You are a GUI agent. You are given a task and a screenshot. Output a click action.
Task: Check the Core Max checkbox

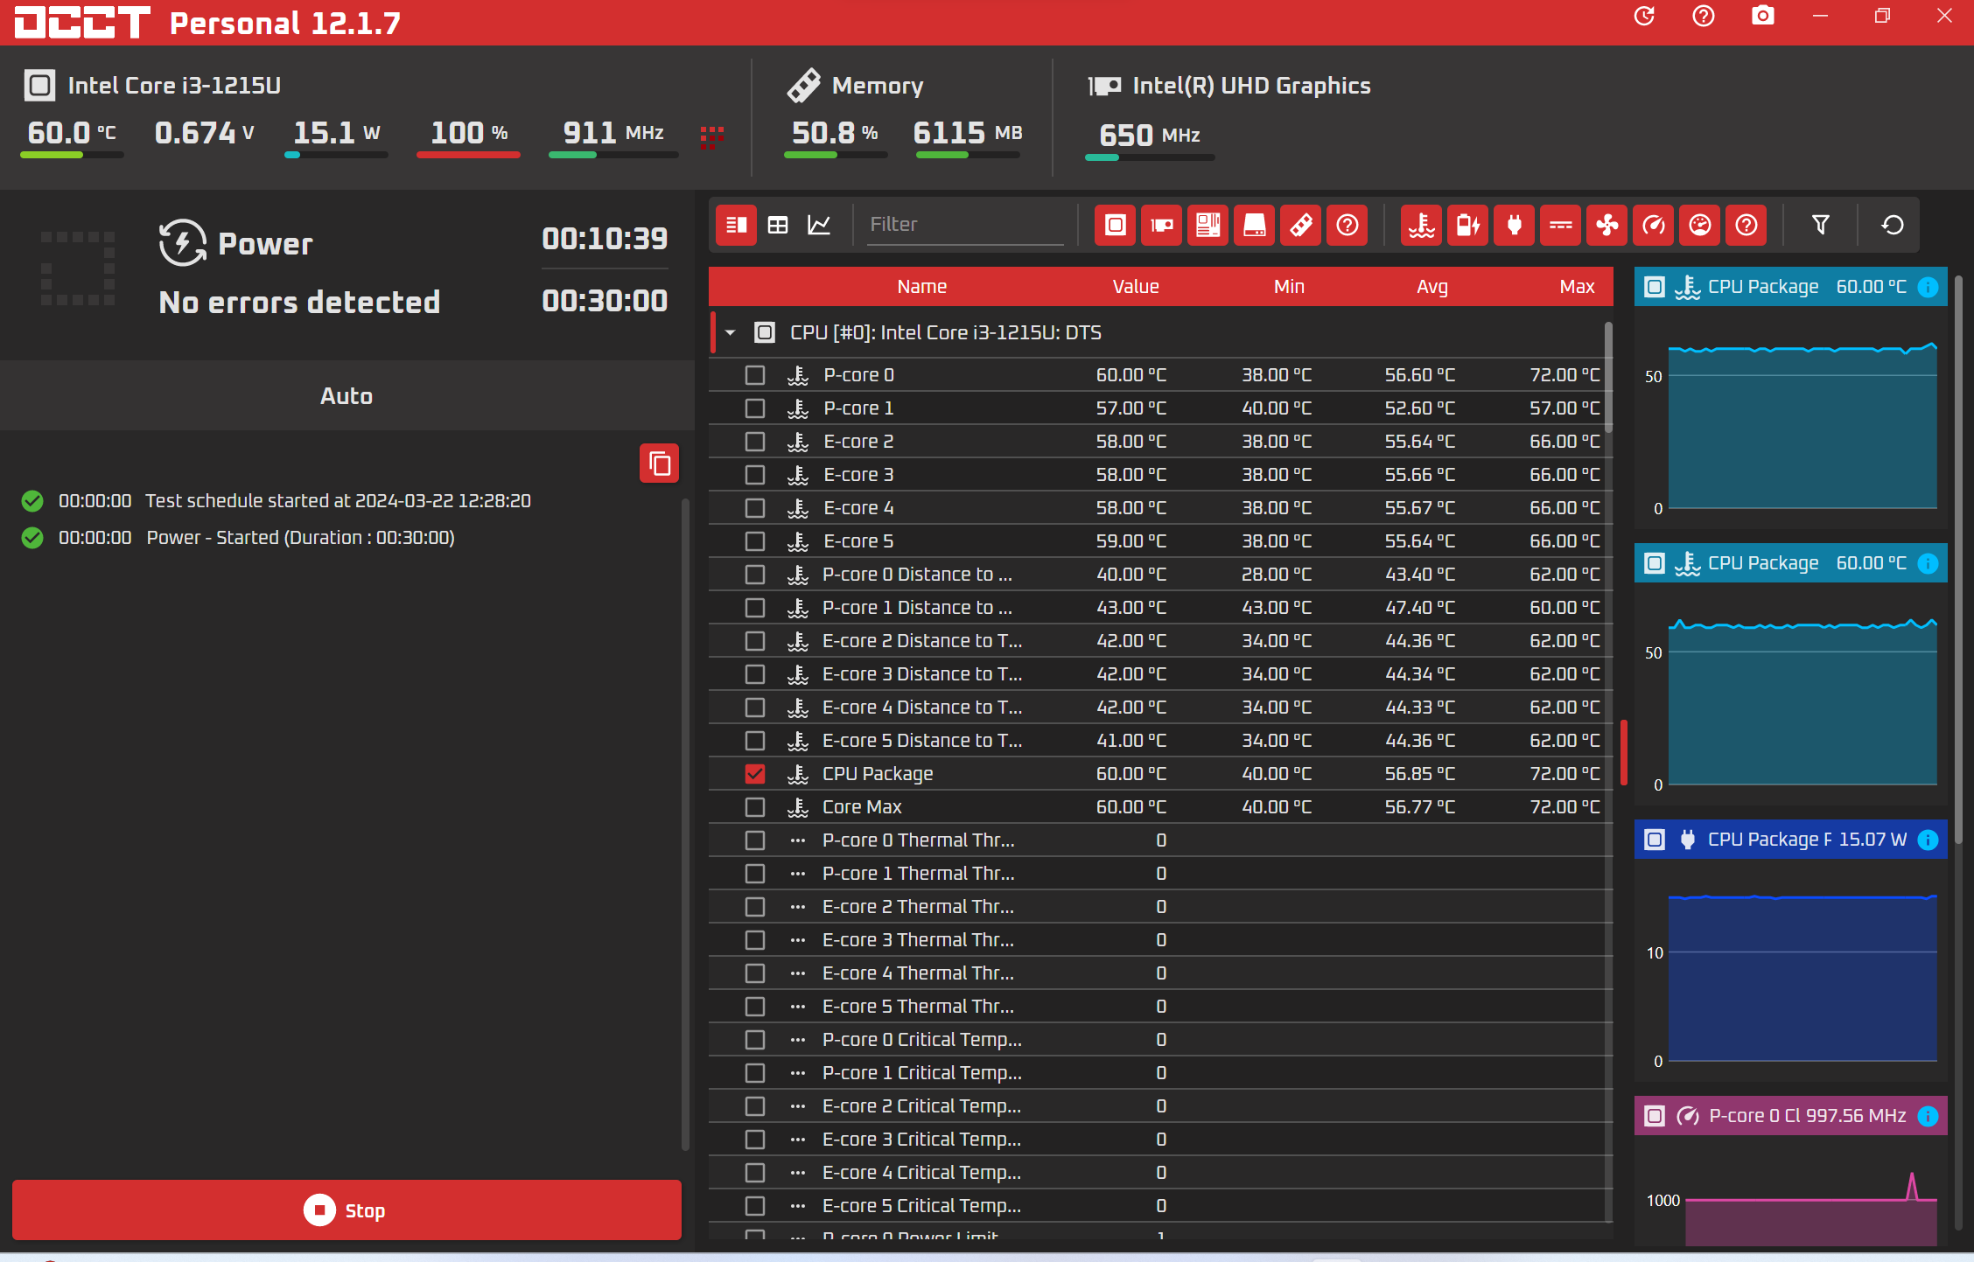click(x=754, y=807)
